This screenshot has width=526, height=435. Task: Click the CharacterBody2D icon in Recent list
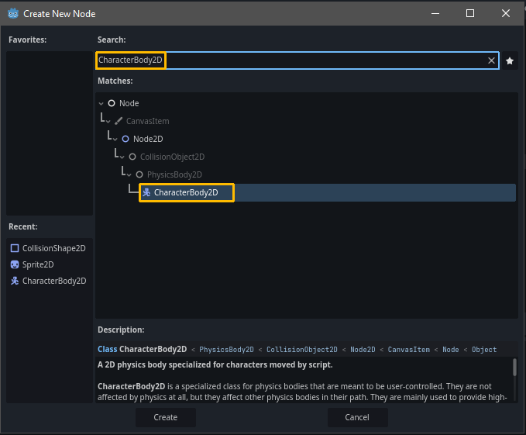[14, 281]
